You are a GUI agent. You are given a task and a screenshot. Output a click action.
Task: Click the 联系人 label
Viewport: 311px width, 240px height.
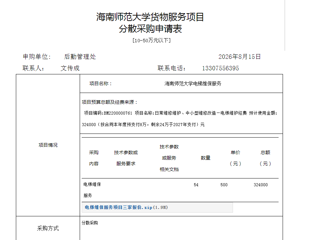pos(33,68)
